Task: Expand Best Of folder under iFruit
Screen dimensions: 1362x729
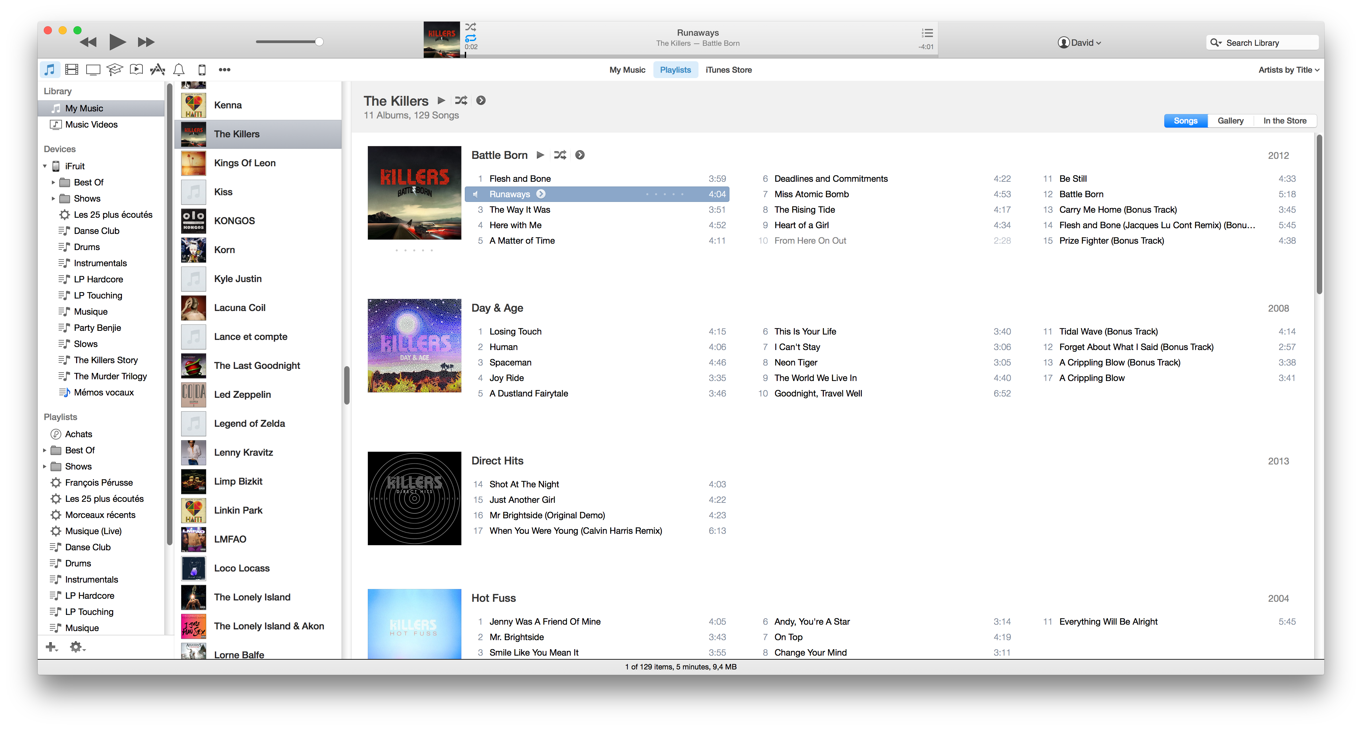Action: pyautogui.click(x=54, y=182)
